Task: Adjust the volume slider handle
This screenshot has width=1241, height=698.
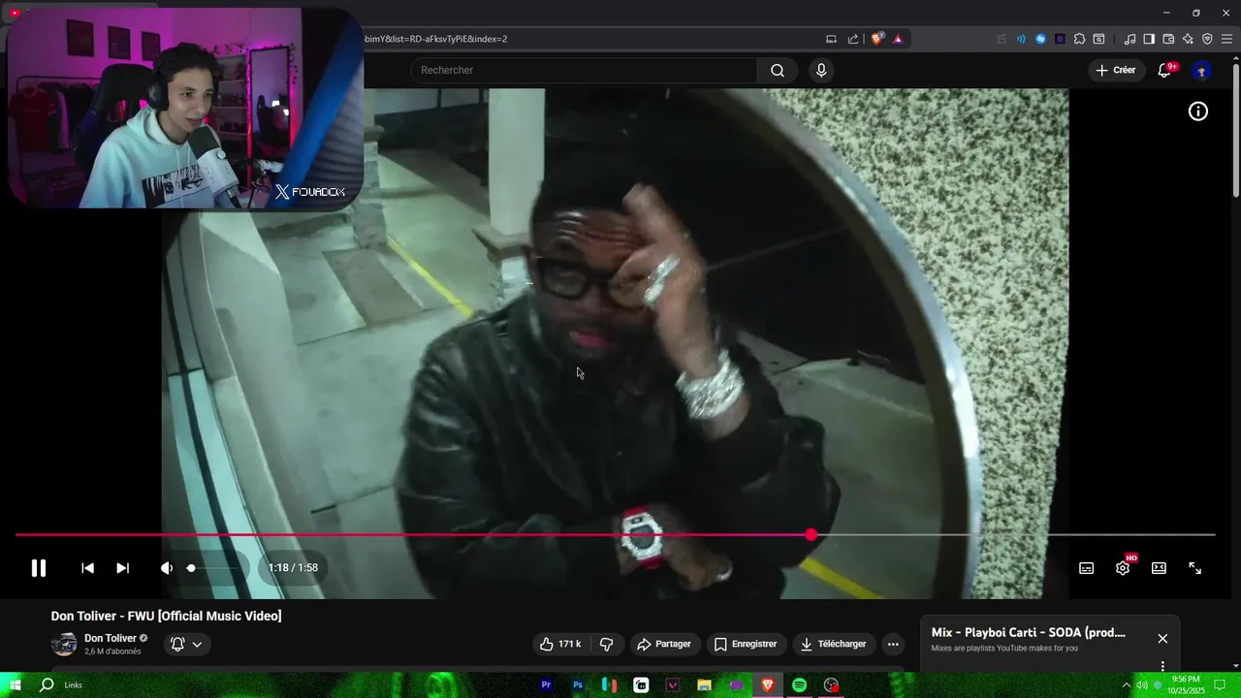Action: [191, 568]
